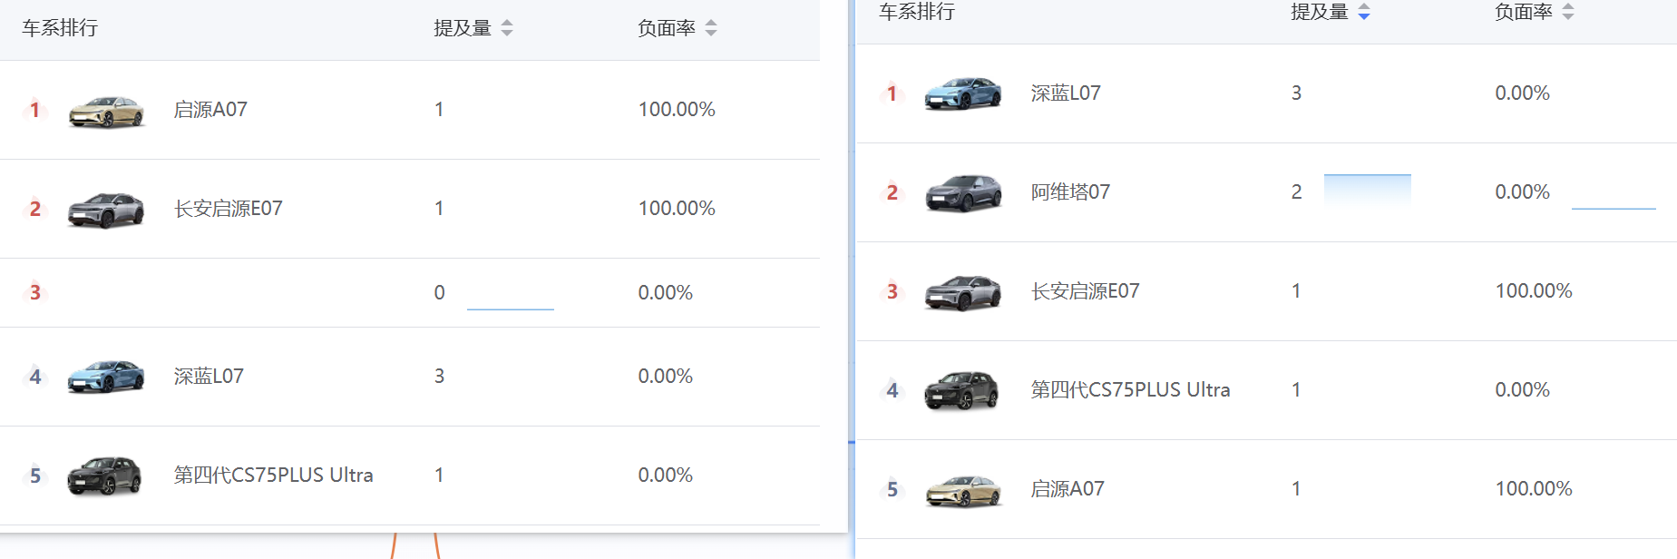Click the 车系排行 header in the right table
The image size is (1677, 559).
pos(917,12)
